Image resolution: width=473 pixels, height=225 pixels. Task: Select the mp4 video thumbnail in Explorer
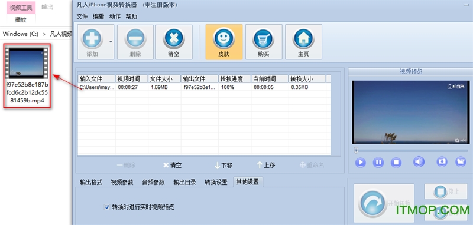27,63
